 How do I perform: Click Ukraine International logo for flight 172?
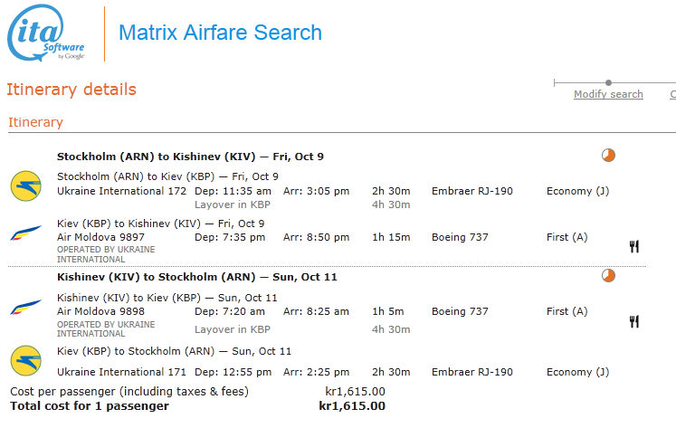click(26, 185)
